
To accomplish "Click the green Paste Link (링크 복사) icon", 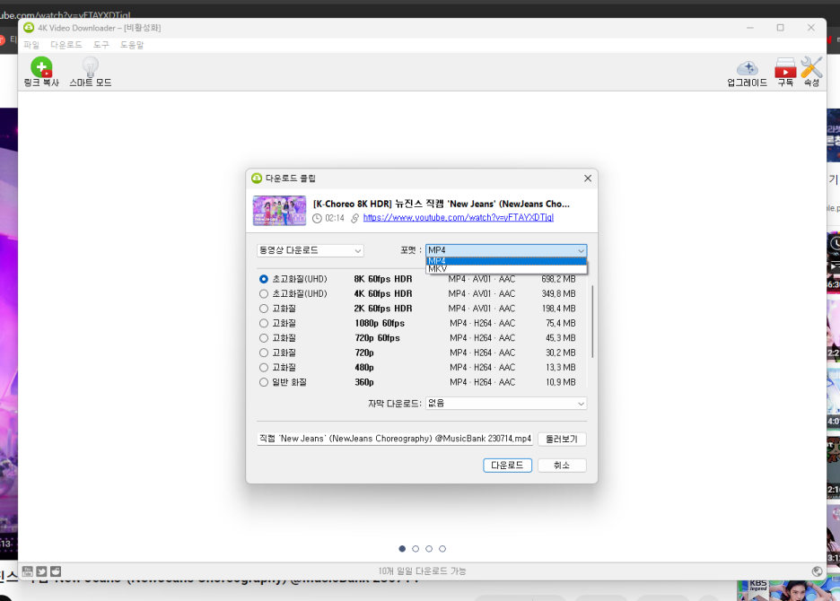I will pyautogui.click(x=41, y=67).
